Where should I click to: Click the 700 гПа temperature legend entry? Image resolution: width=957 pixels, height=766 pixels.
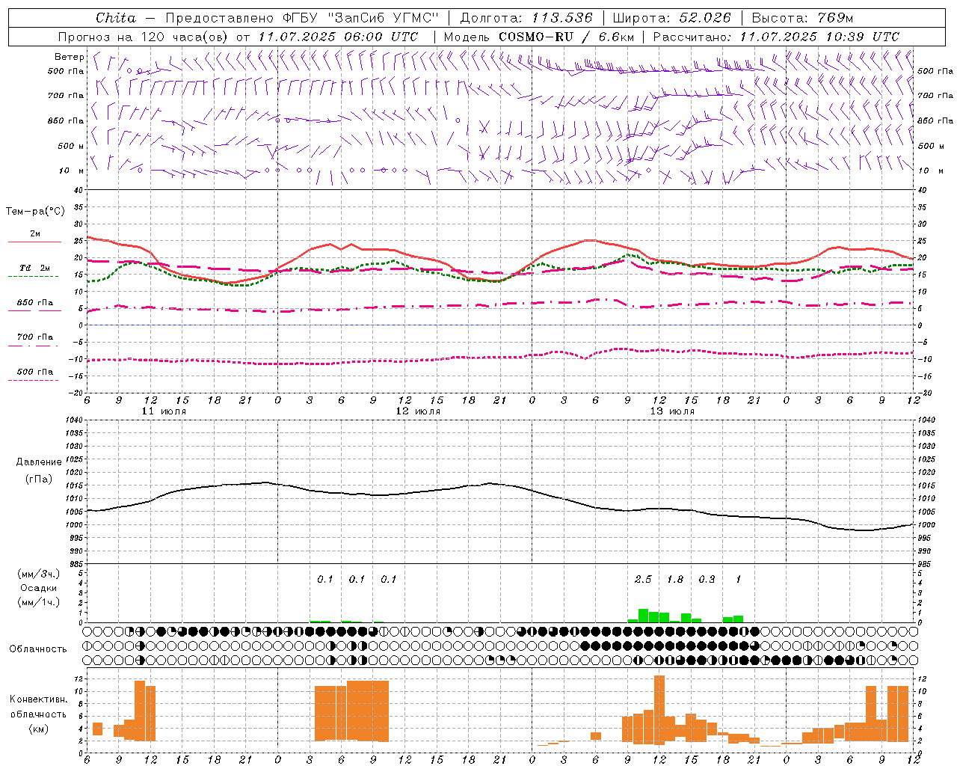point(35,337)
